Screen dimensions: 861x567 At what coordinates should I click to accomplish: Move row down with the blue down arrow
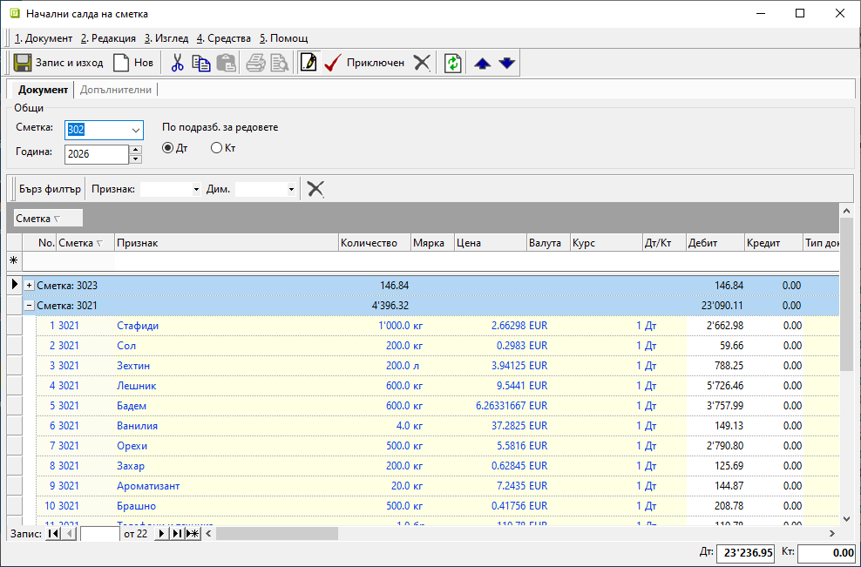point(507,63)
